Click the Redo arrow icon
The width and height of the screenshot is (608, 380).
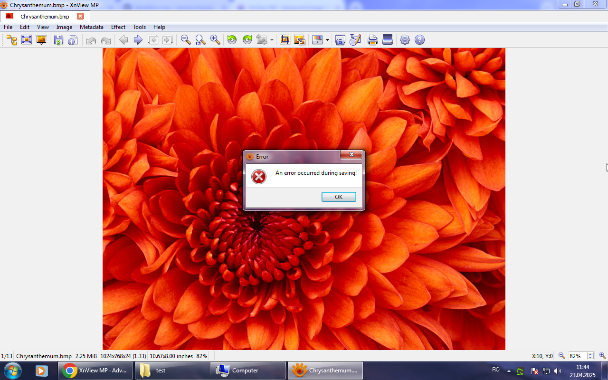coord(105,40)
